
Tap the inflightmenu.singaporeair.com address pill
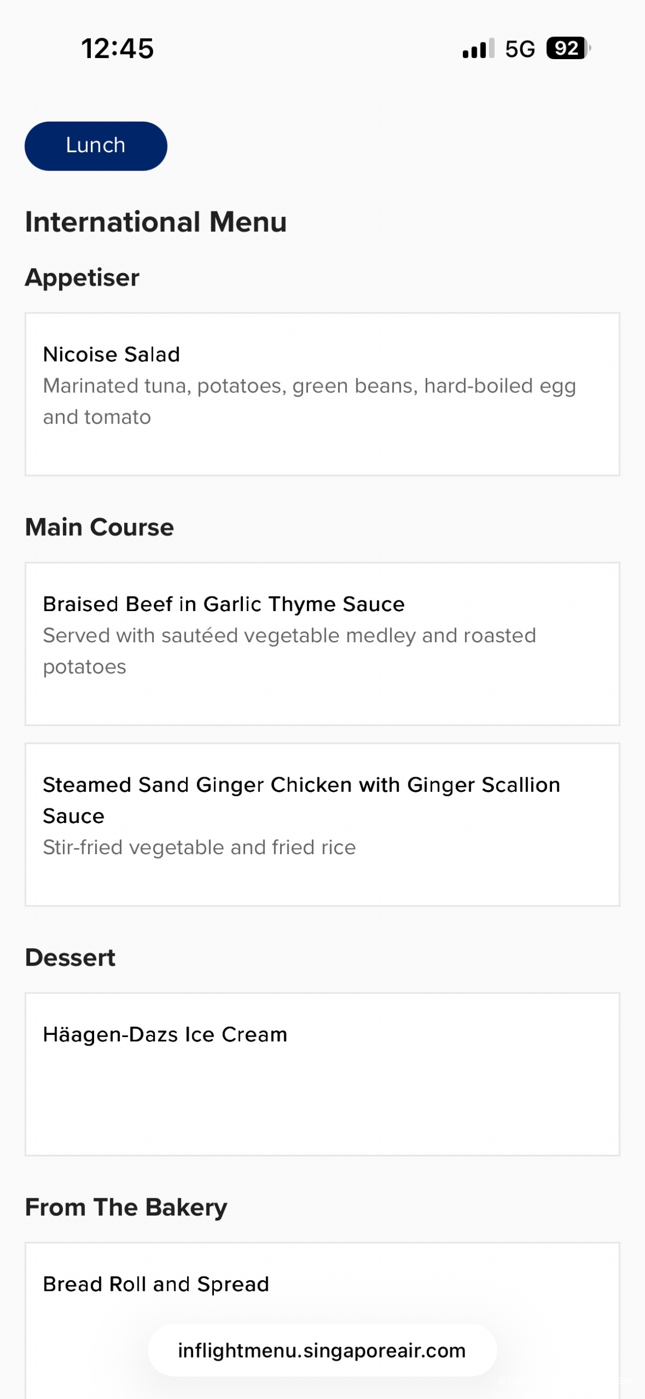click(x=322, y=1350)
